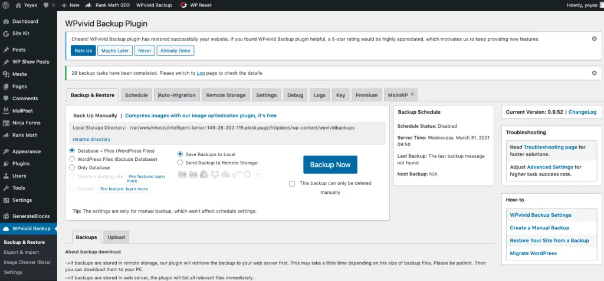The image size is (604, 281).
Task: Select Database + Files backup option
Action: [72, 151]
